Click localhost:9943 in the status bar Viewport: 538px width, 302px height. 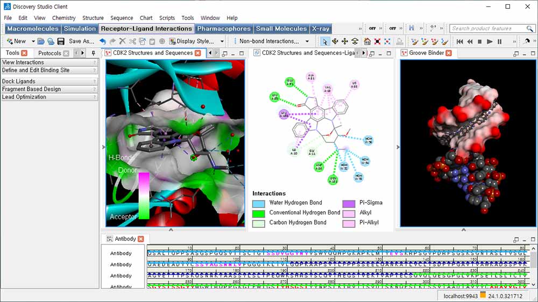coord(461,296)
